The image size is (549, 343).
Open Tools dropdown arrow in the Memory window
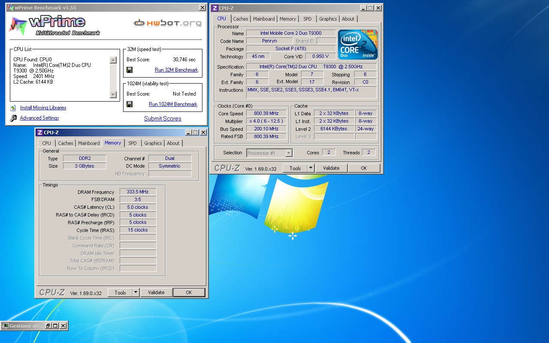coord(136,292)
